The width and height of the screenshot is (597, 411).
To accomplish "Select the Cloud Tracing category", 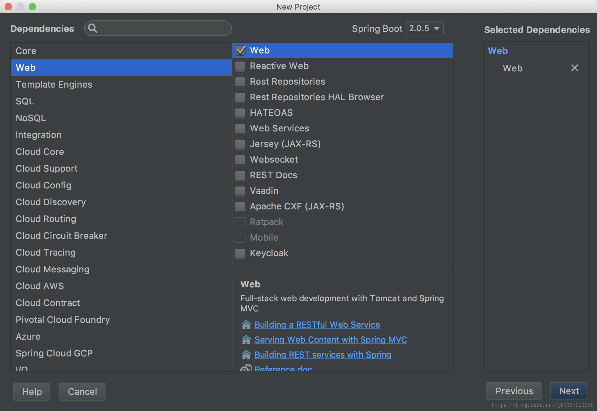I will tap(121, 253).
